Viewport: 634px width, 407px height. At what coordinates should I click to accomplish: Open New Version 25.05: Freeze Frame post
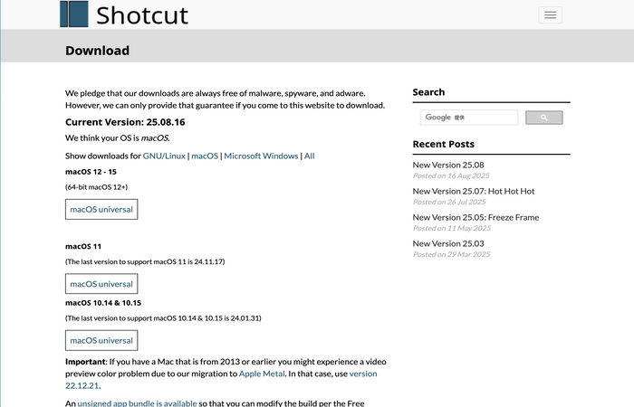pos(475,218)
